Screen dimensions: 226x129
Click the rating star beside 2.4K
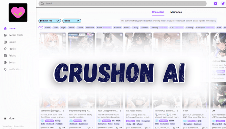click(89, 128)
